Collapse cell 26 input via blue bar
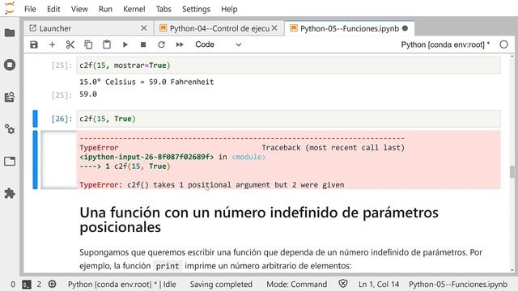This screenshot has width=518, height=291. (x=35, y=119)
